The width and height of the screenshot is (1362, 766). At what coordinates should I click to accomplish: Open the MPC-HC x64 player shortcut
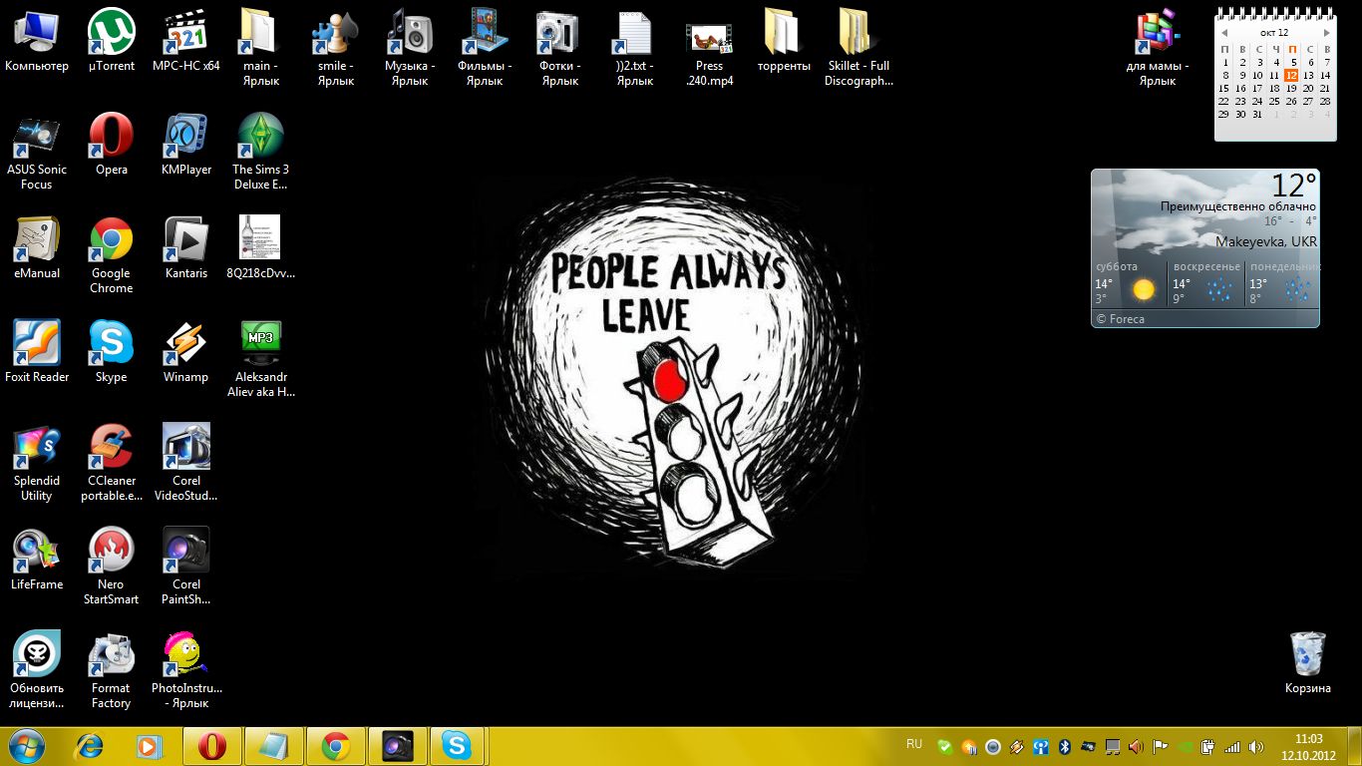pos(186,41)
